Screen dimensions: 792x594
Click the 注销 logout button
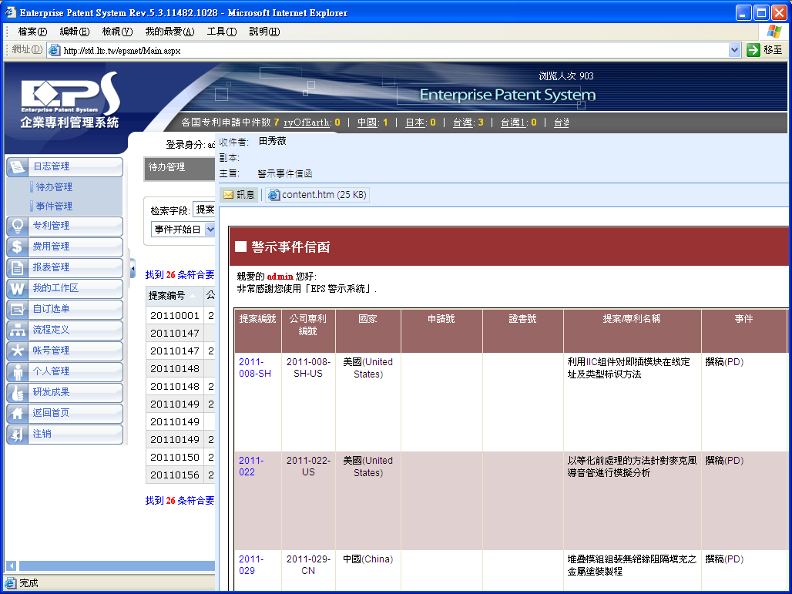65,434
